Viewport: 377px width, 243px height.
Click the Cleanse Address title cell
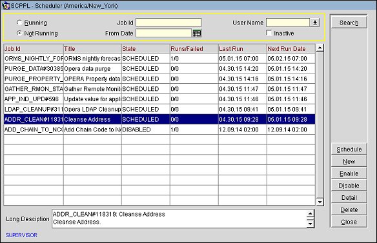point(92,119)
